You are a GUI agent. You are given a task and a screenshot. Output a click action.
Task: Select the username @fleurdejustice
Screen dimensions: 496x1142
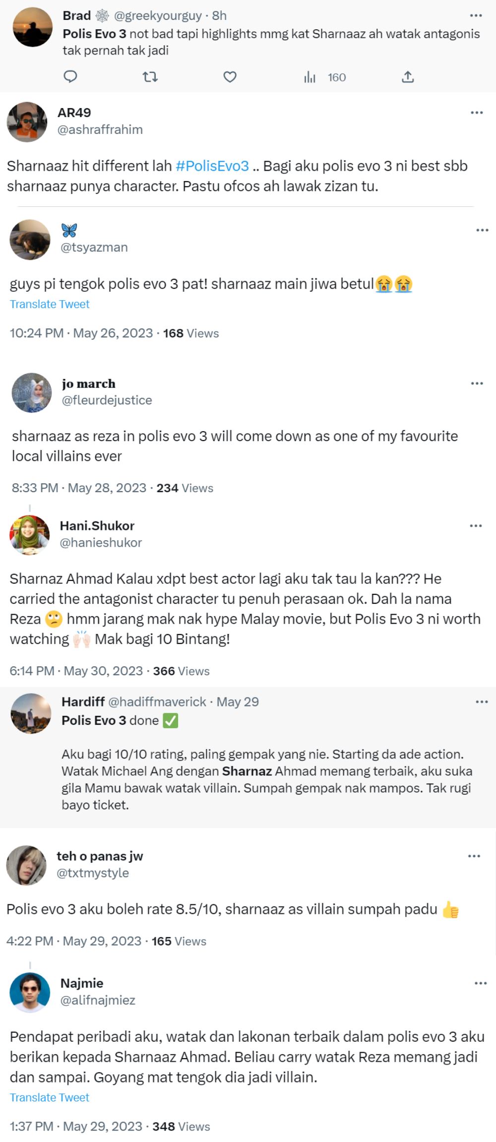[108, 400]
